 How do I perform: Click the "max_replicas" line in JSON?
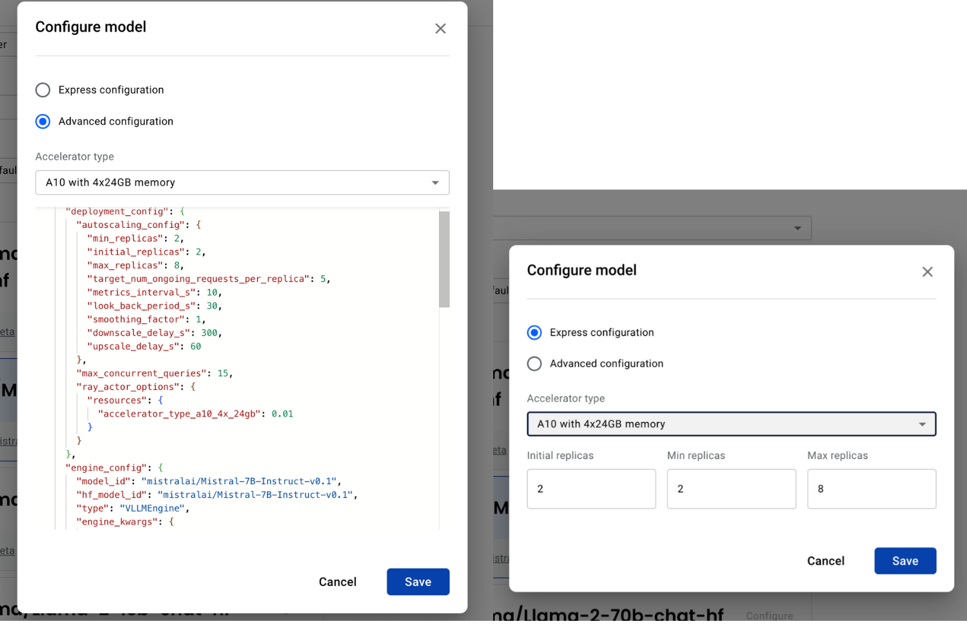[x=135, y=265]
